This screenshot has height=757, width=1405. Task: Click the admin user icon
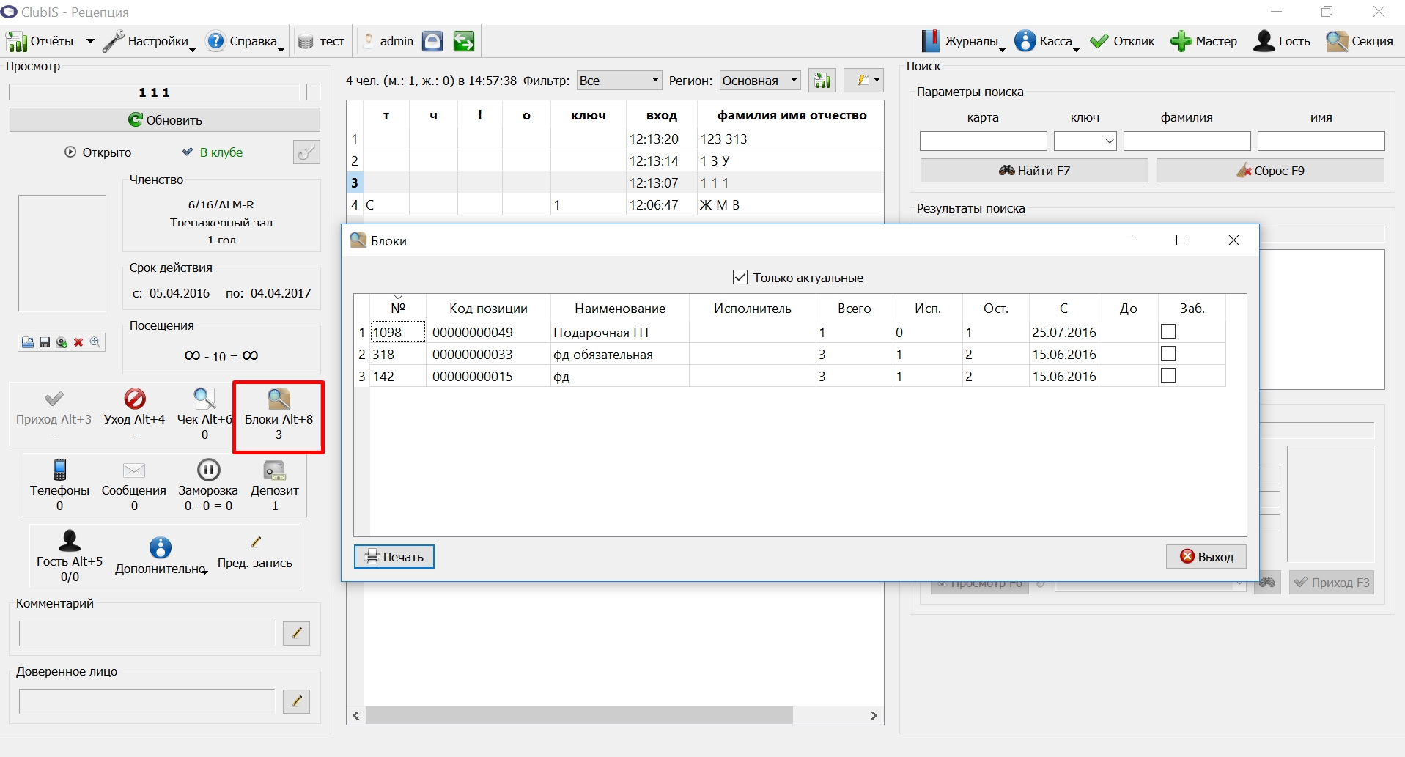point(369,41)
